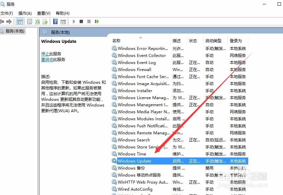Toggle the show/hide action pane icon
Viewport: 283px width, 195px height.
[x=63, y=22]
